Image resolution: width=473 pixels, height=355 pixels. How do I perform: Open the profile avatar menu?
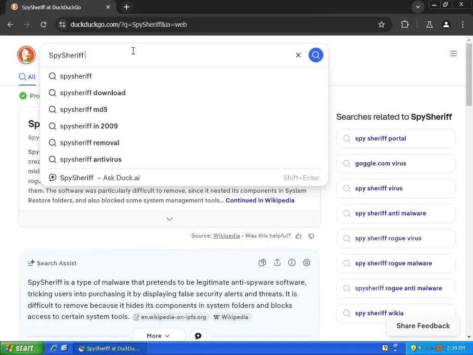[446, 24]
